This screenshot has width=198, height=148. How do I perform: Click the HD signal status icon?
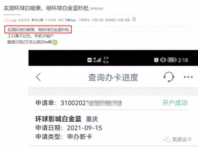pos(89,60)
